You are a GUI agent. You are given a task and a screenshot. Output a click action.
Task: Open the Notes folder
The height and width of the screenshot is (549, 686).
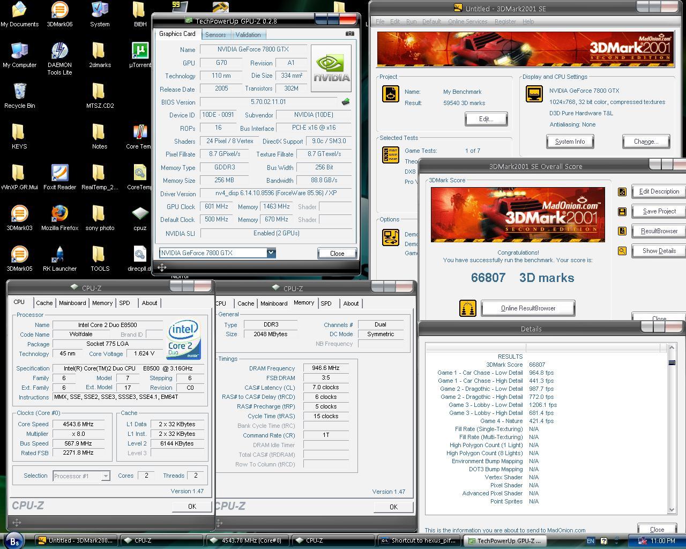click(100, 137)
